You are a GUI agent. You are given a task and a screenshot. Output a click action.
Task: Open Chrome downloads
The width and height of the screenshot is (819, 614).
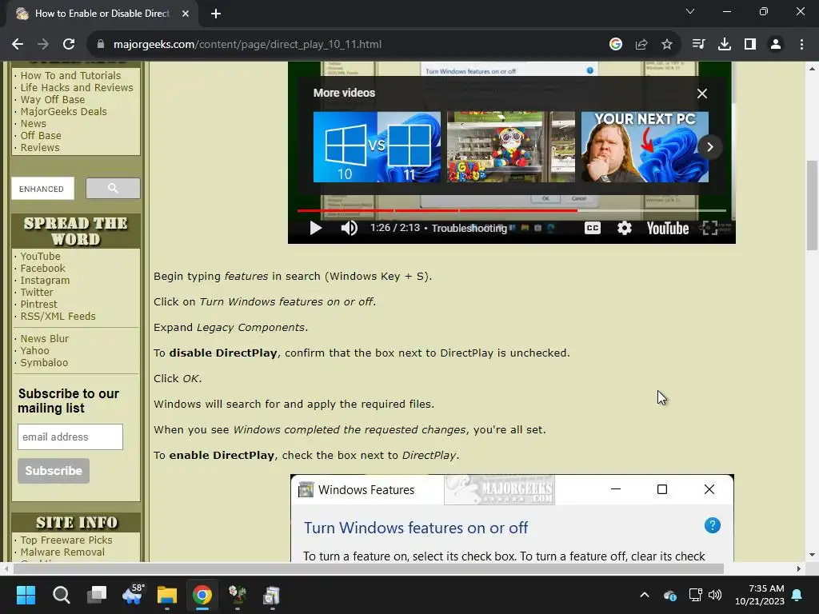tap(725, 45)
